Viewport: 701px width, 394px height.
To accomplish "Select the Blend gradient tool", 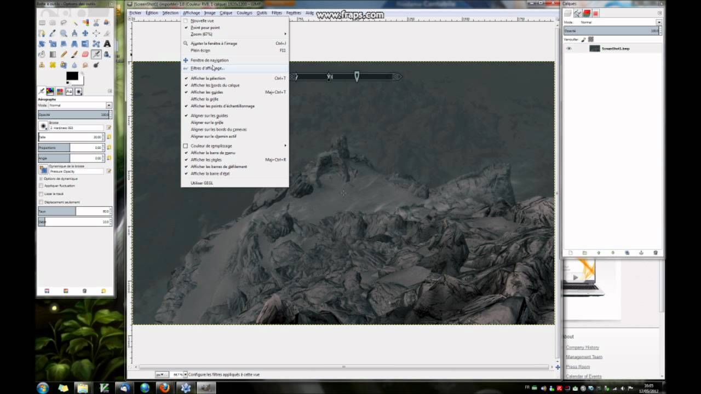I will click(53, 54).
